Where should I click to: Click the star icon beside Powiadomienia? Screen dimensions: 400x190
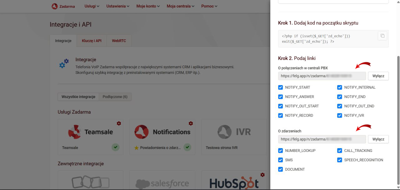point(136,148)
